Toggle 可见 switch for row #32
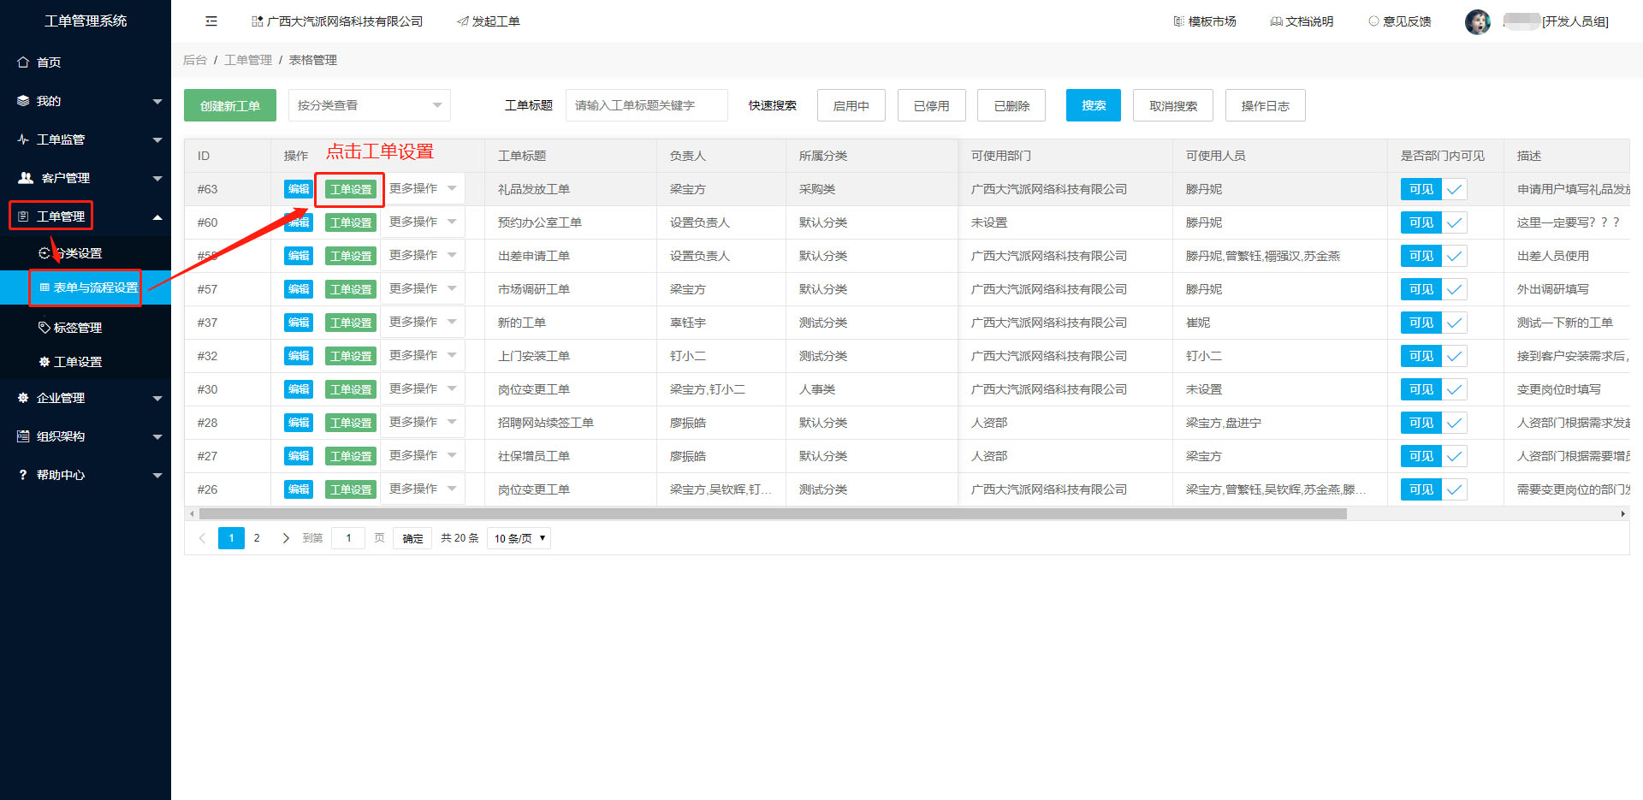1643x800 pixels. tap(1433, 356)
